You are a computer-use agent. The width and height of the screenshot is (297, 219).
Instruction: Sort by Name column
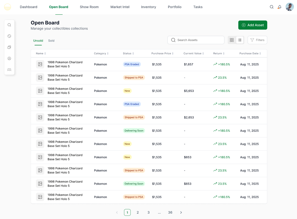click(41, 53)
